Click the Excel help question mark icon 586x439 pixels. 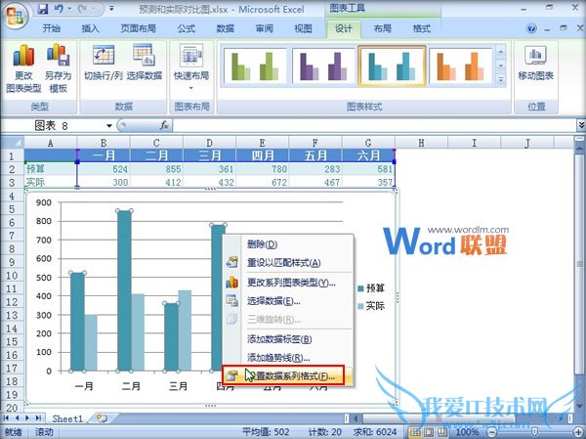[531, 28]
